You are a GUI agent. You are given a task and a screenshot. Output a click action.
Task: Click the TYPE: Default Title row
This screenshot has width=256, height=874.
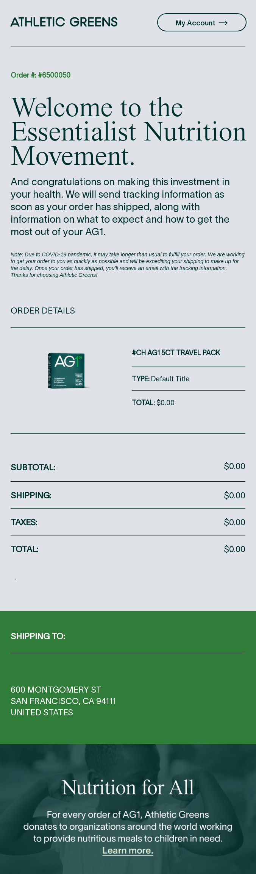coord(189,379)
